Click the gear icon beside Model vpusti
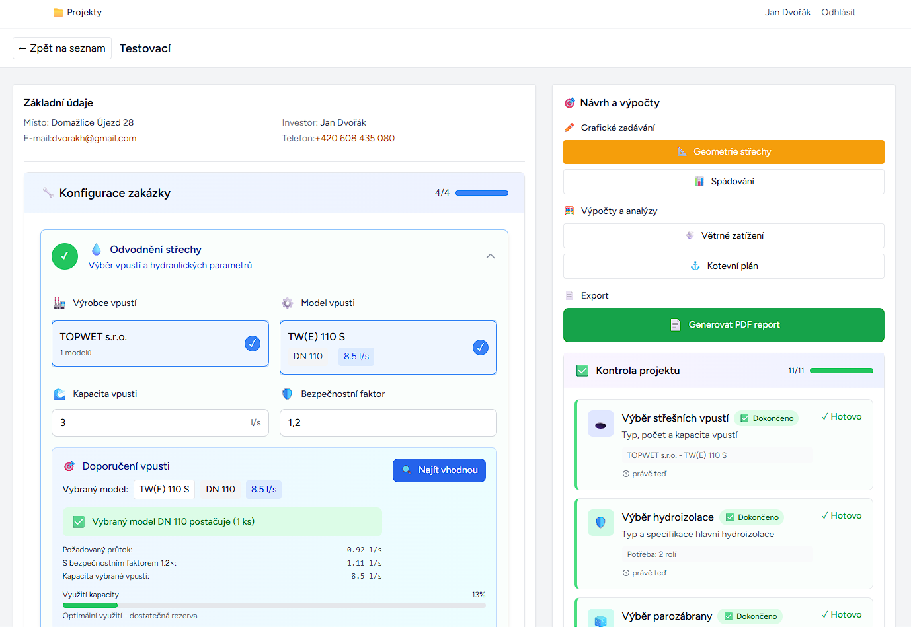 pyautogui.click(x=288, y=303)
